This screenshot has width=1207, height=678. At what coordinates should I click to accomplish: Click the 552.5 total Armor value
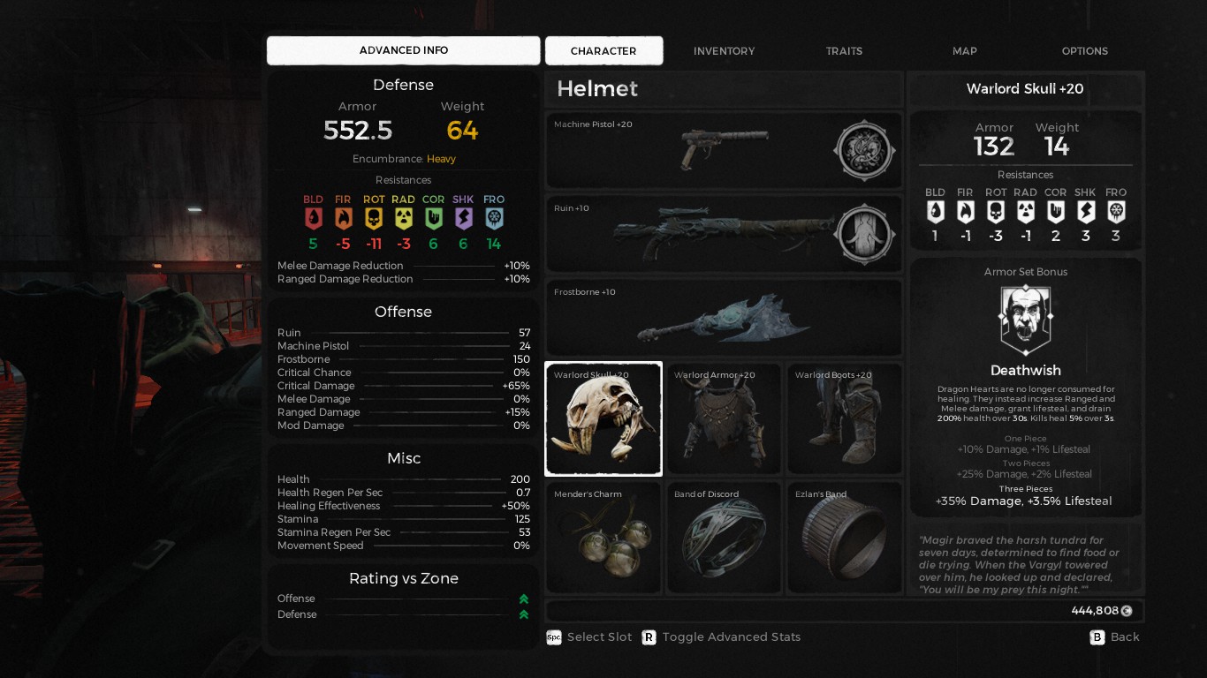358,131
